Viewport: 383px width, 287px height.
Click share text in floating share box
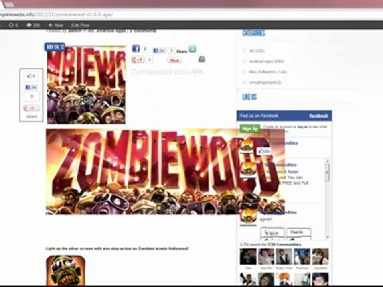(32, 116)
